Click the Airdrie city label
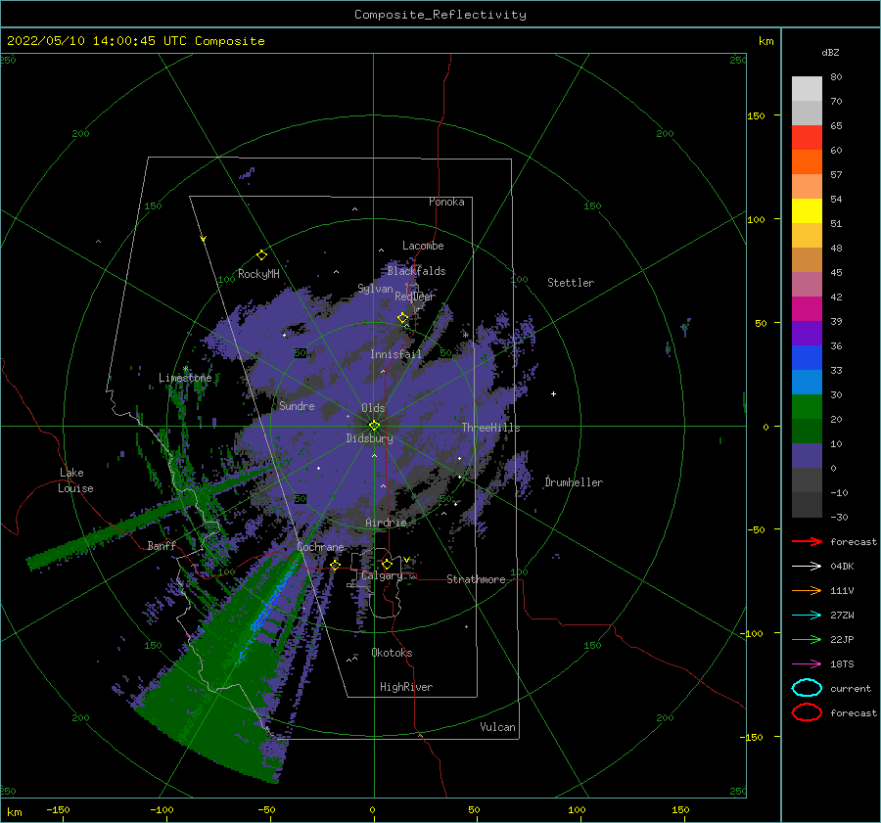881x823 pixels. pos(386,523)
